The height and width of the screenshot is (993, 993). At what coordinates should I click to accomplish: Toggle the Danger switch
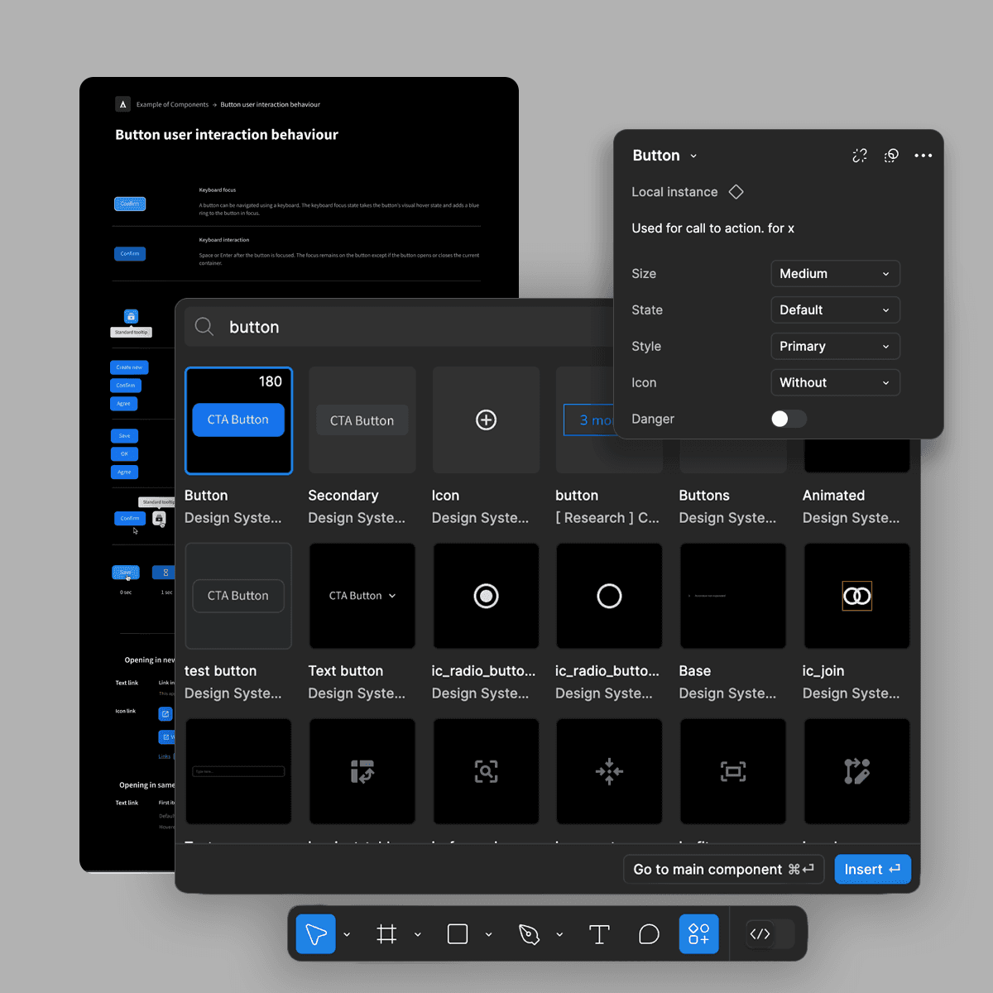788,419
